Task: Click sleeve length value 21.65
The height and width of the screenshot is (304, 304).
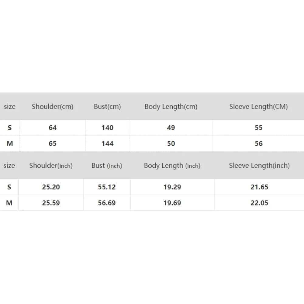Action: point(259,187)
